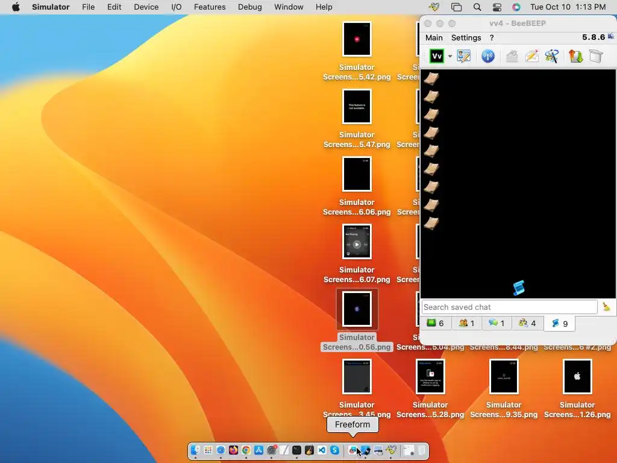Viewport: 617px width, 463px height.
Task: Open the I/O menu
Action: pos(177,7)
